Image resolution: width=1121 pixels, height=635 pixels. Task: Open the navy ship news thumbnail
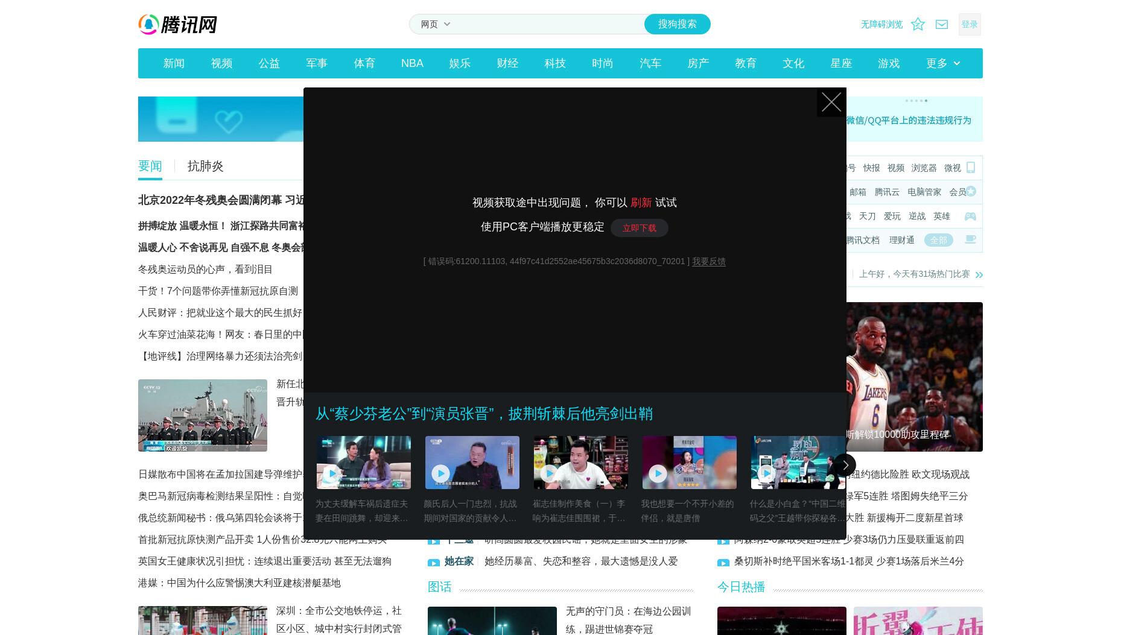click(x=203, y=415)
